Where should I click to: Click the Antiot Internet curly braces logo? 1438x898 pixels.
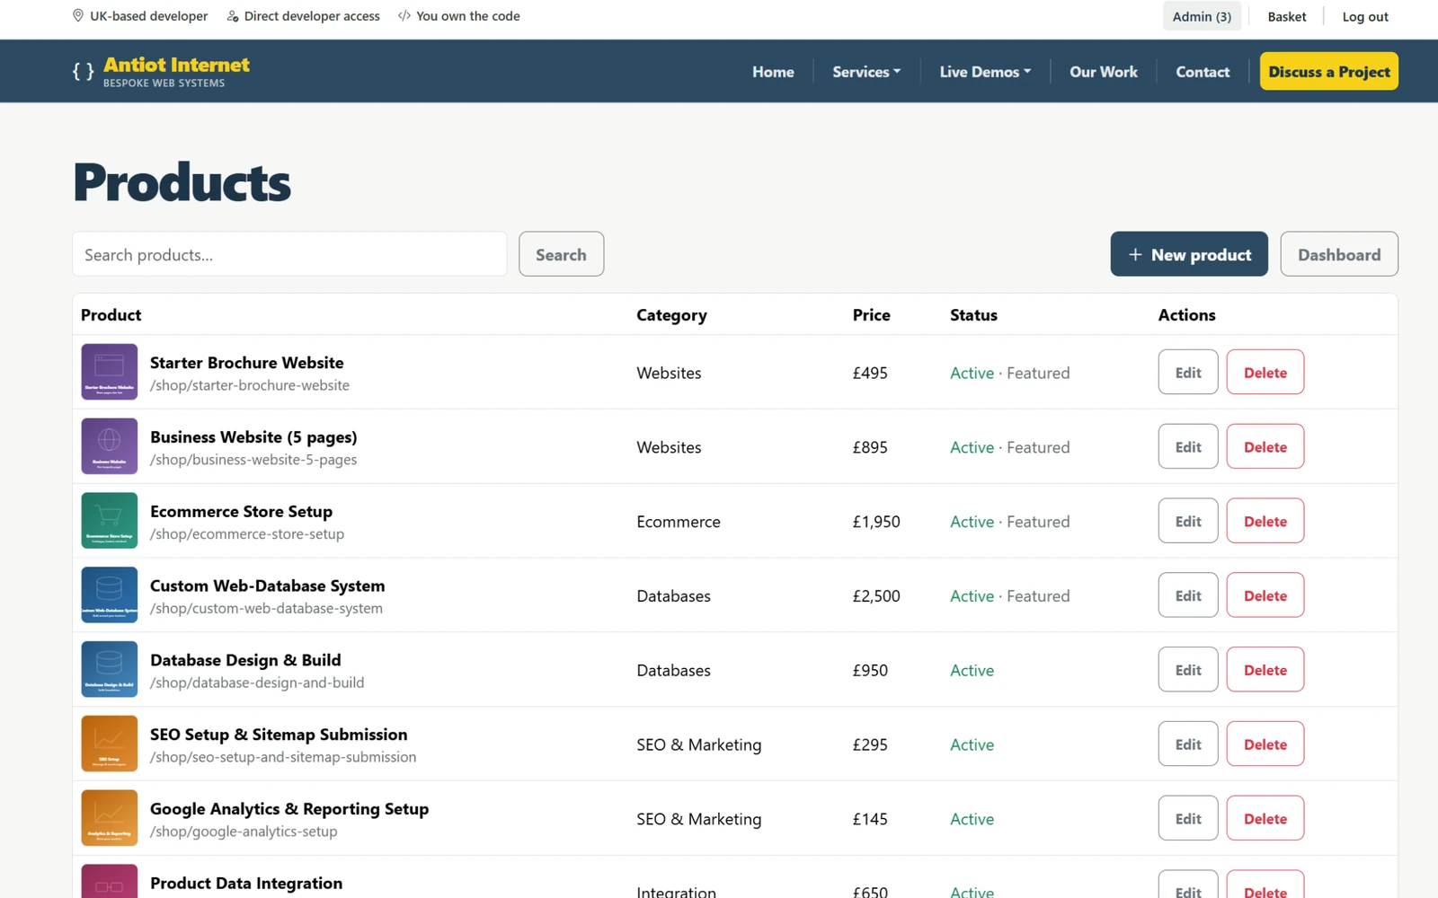tap(83, 72)
